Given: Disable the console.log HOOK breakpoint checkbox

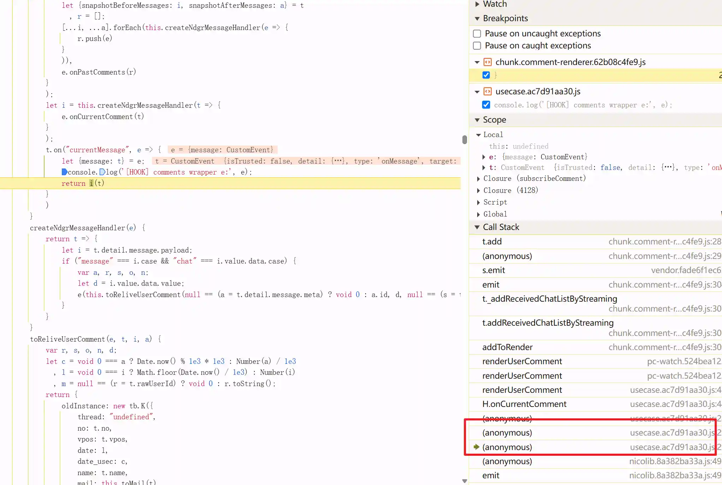Looking at the screenshot, I should coord(486,105).
